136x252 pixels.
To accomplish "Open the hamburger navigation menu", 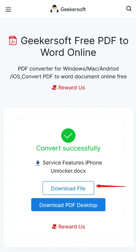I will click(8, 9).
